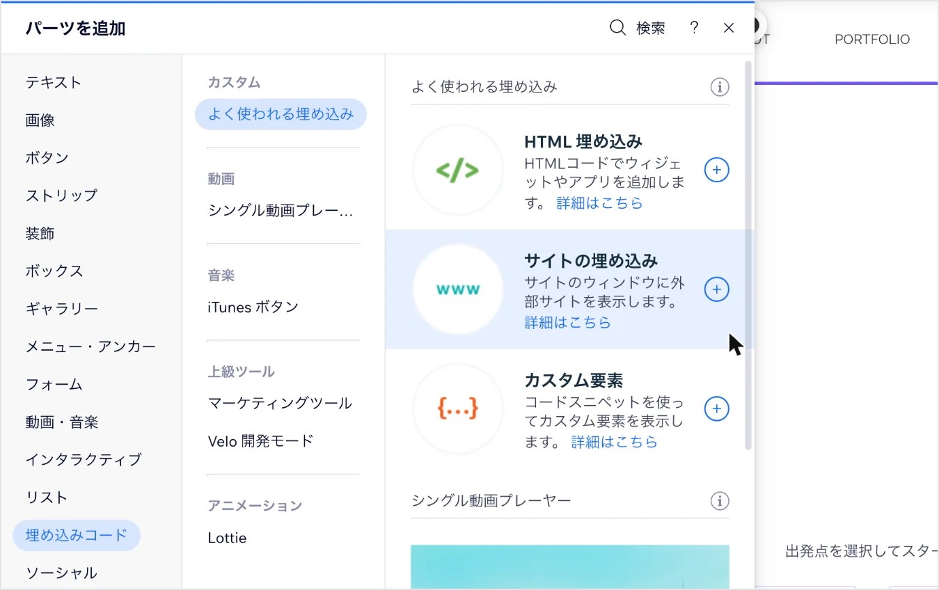Screen dimensions: 939x590
Task: Select 動画・音楽 in the parts list
Action: tap(62, 422)
